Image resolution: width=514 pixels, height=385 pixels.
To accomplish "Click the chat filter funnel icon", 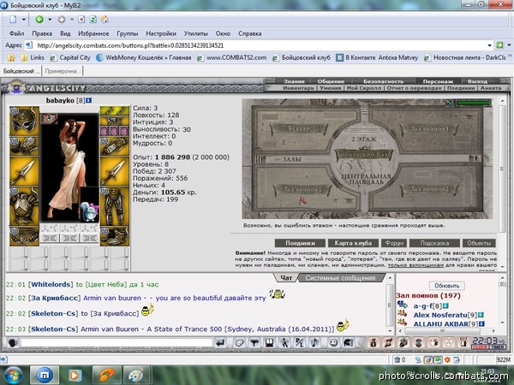I will pos(254,343).
